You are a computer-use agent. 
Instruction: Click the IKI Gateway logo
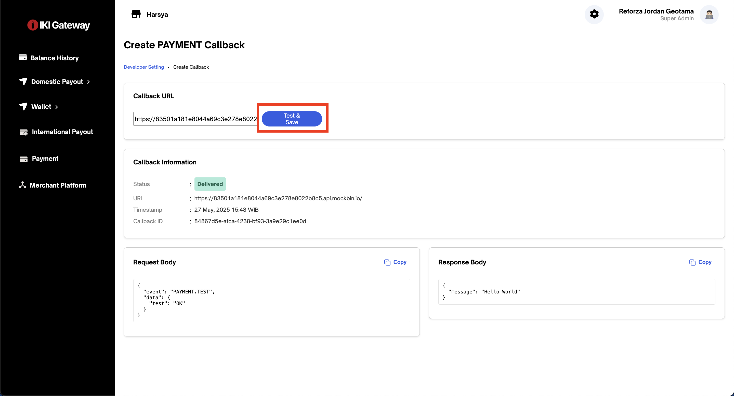click(58, 25)
